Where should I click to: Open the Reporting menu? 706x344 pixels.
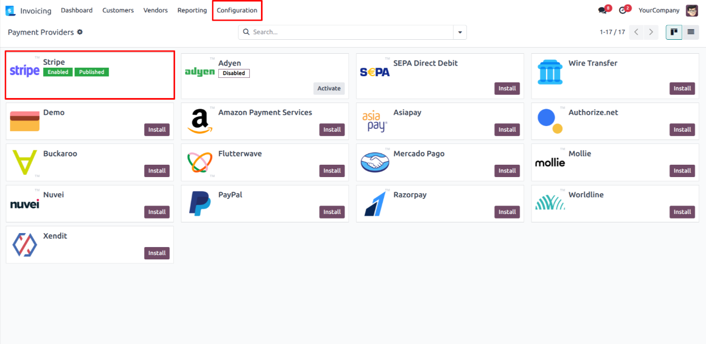pos(192,11)
